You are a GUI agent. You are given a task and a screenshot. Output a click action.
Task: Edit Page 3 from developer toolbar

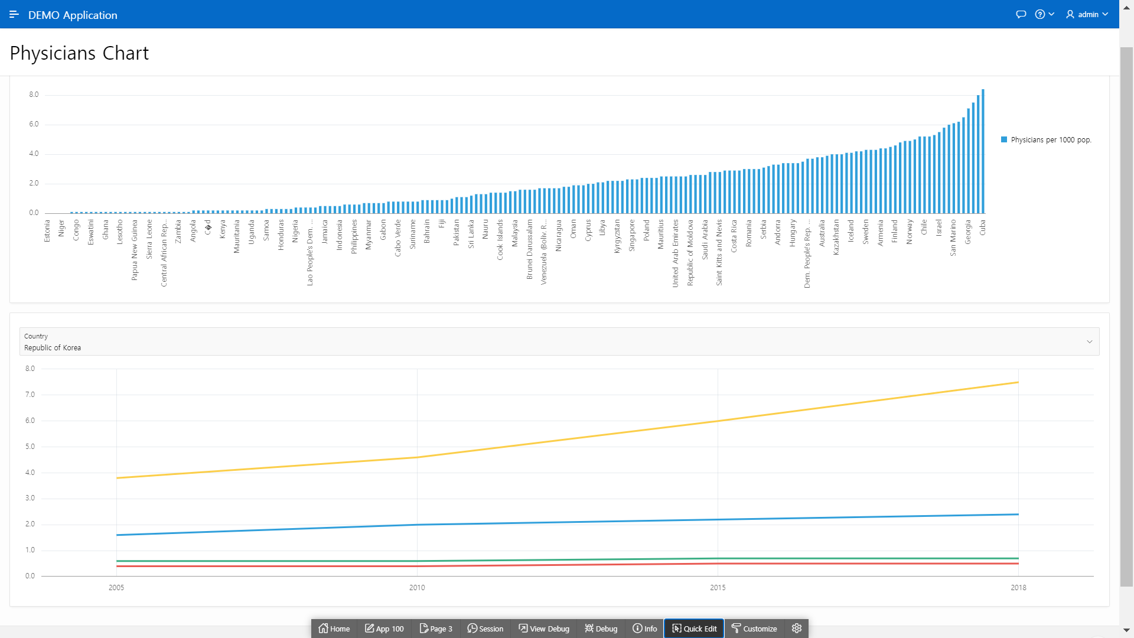coord(436,629)
